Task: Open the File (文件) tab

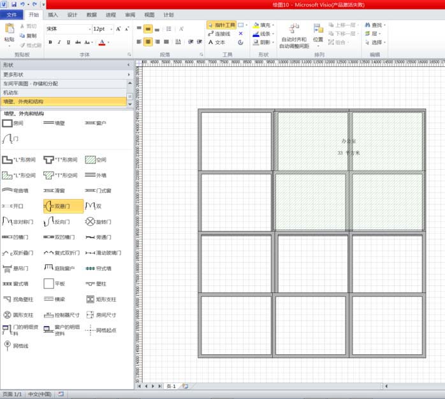Action: pos(11,15)
